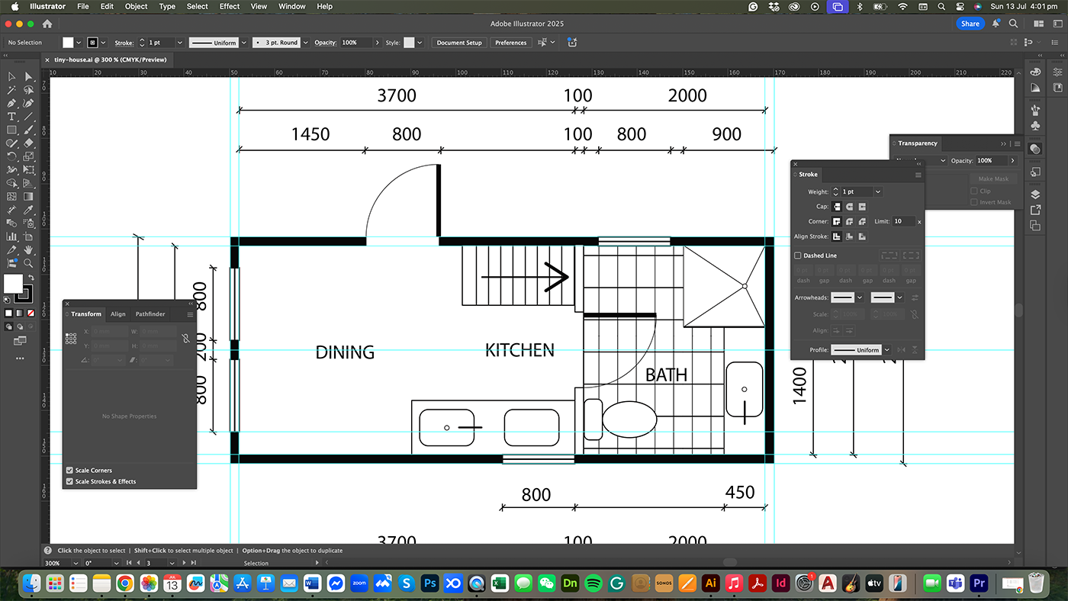Select the Line Segment tool

[28, 117]
